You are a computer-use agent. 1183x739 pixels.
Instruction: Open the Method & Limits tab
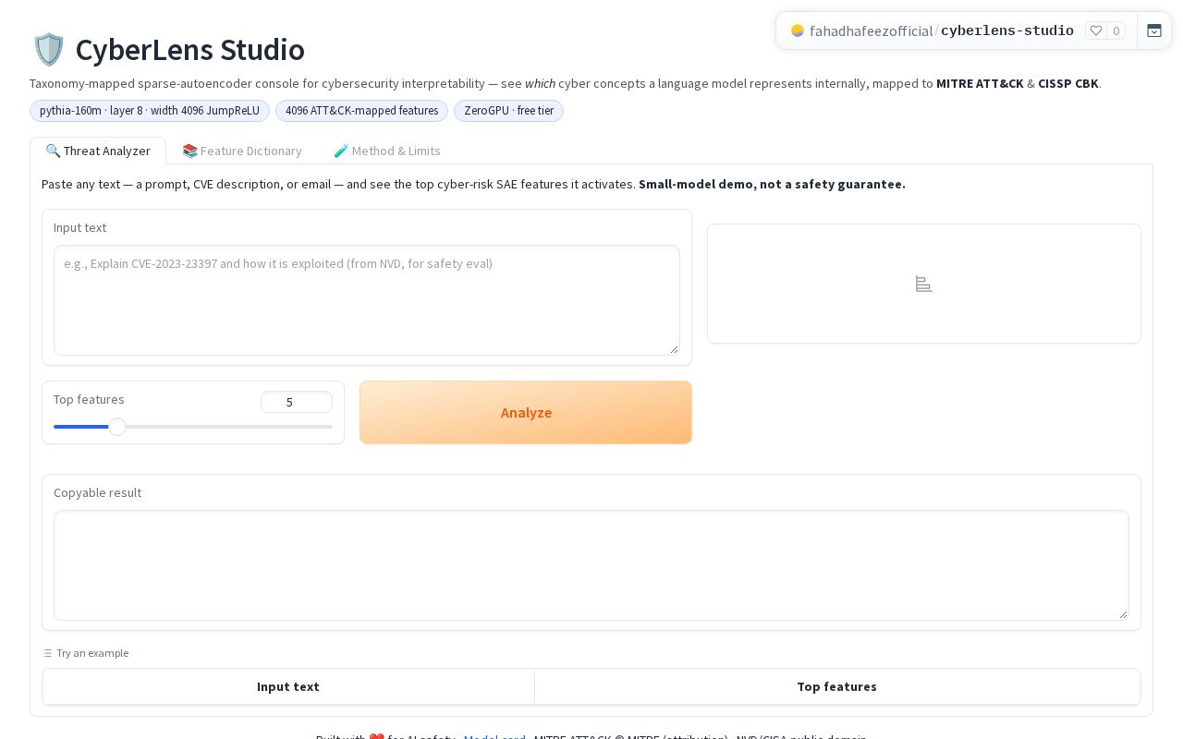point(387,151)
